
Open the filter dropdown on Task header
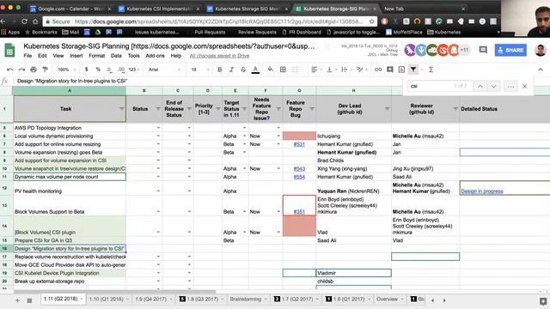[x=121, y=109]
